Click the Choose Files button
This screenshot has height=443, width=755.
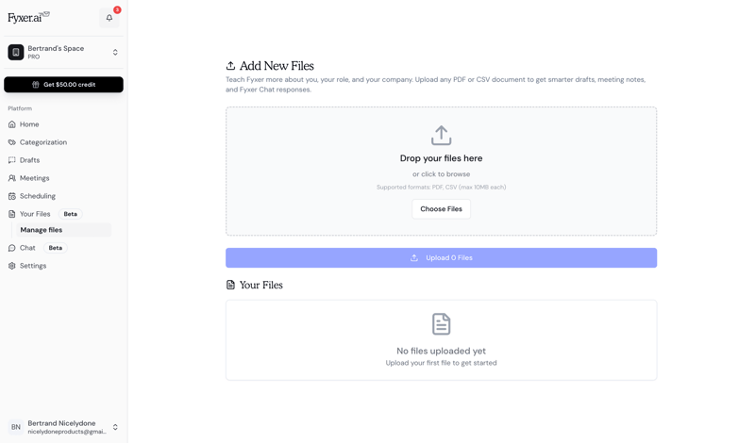[x=441, y=208]
